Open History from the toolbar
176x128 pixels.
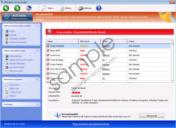click(65, 8)
